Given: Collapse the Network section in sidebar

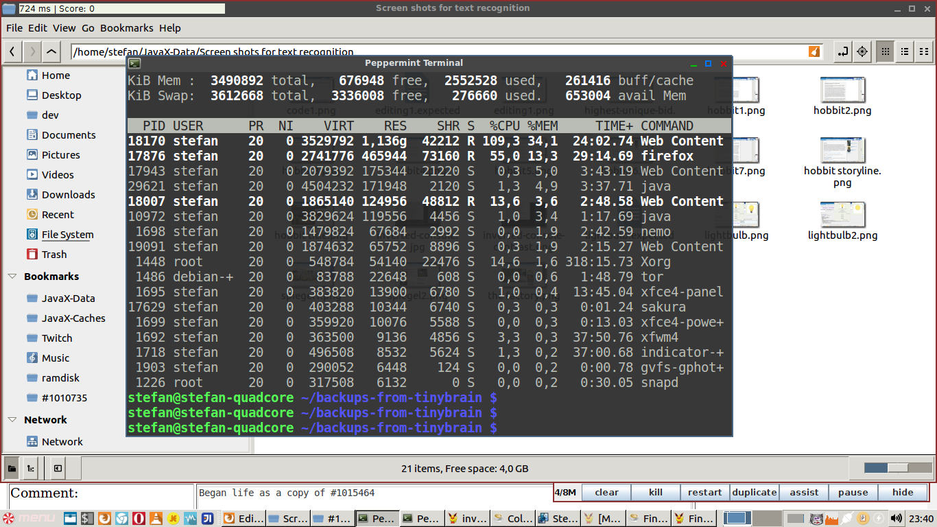Looking at the screenshot, I should tap(12, 420).
